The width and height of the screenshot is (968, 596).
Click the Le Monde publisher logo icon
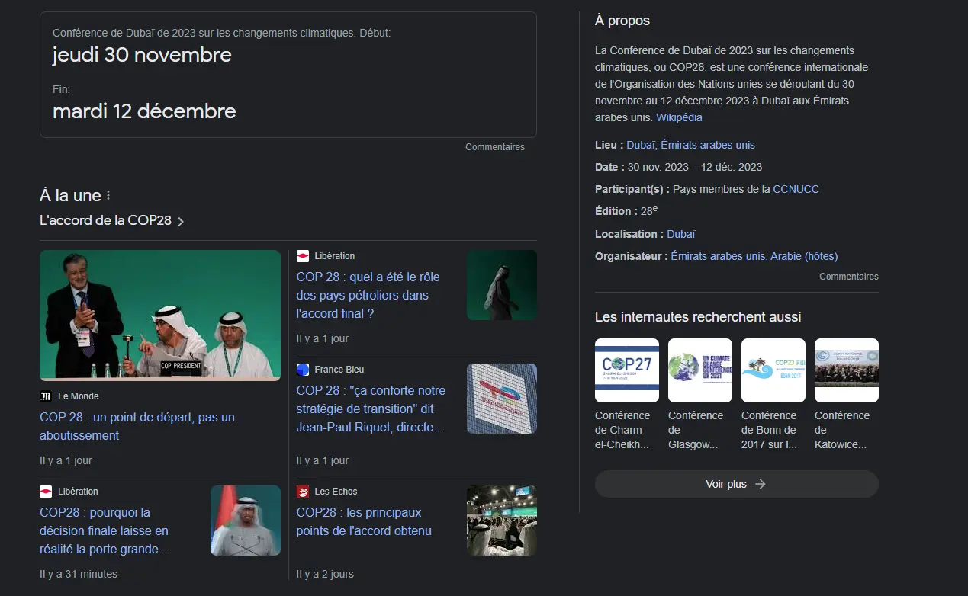[46, 396]
